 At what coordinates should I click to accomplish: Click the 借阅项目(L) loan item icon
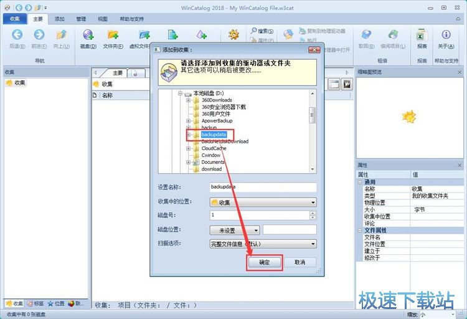point(393,35)
